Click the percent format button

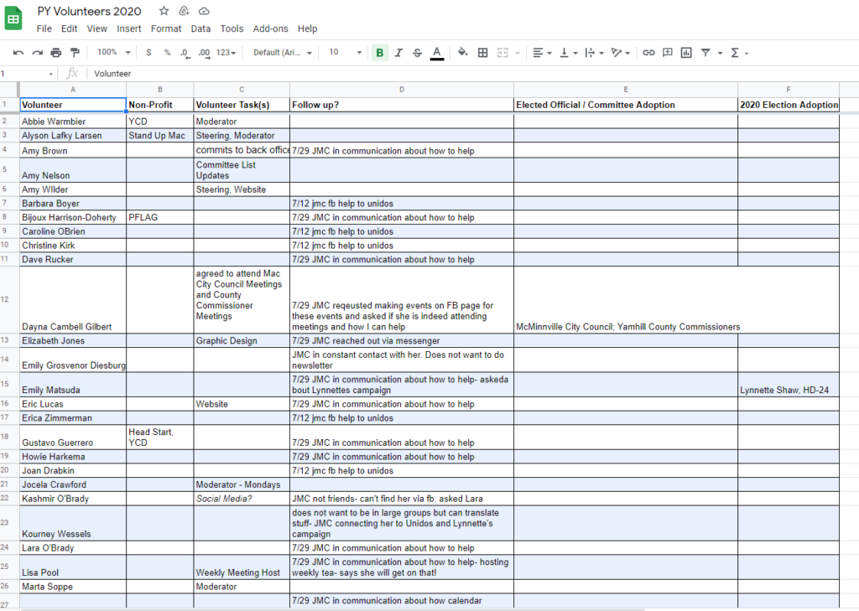(x=167, y=53)
